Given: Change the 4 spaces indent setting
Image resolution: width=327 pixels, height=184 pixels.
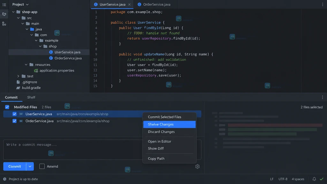Looking at the screenshot, I should click(298, 179).
